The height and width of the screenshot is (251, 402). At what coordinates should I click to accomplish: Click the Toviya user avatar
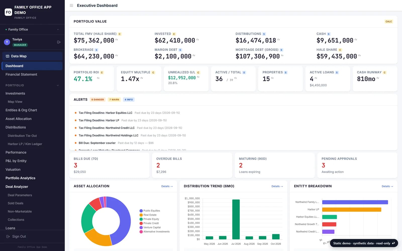click(x=7, y=42)
